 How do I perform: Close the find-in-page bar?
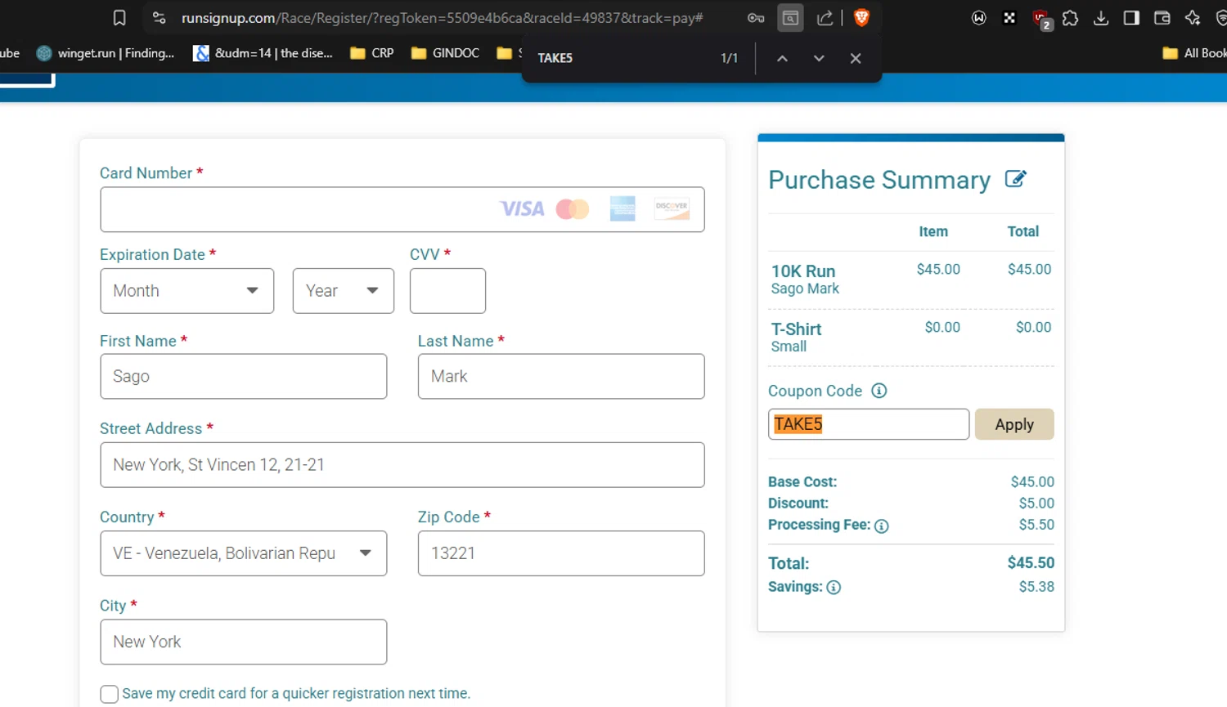(856, 58)
